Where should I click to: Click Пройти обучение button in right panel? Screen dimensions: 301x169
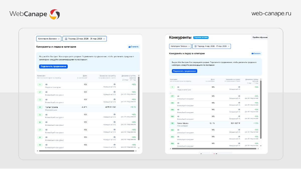[259, 38]
